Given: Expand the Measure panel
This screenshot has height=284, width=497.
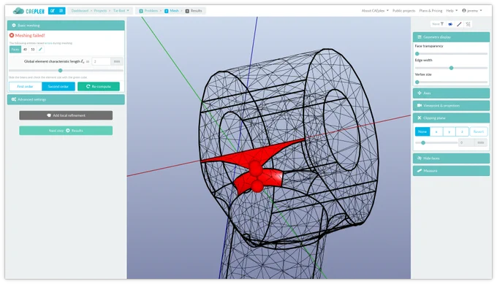Looking at the screenshot, I should pyautogui.click(x=451, y=171).
